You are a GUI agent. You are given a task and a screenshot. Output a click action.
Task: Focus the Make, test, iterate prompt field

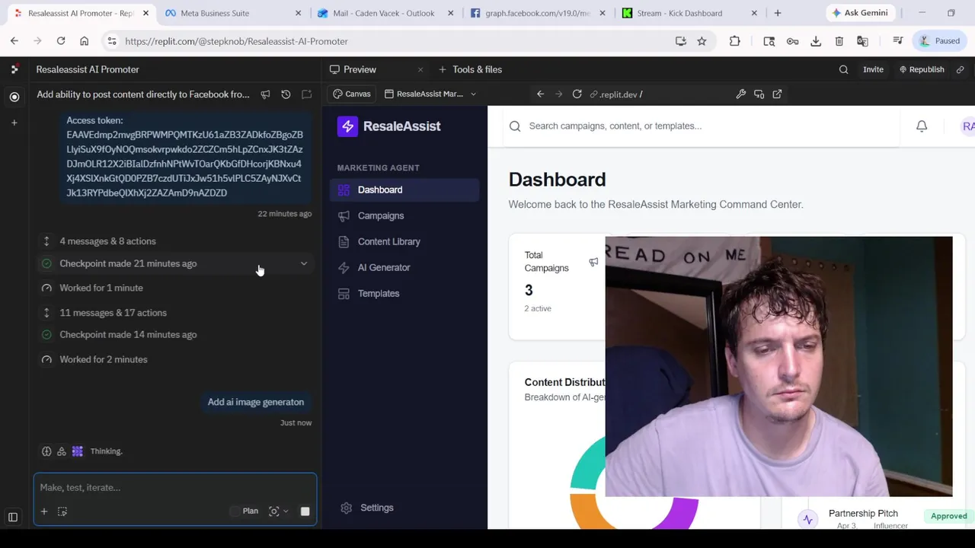(175, 488)
